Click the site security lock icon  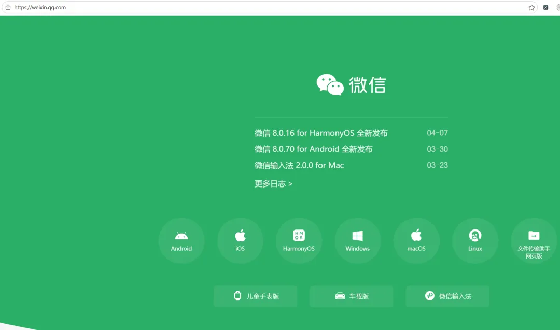click(x=8, y=7)
